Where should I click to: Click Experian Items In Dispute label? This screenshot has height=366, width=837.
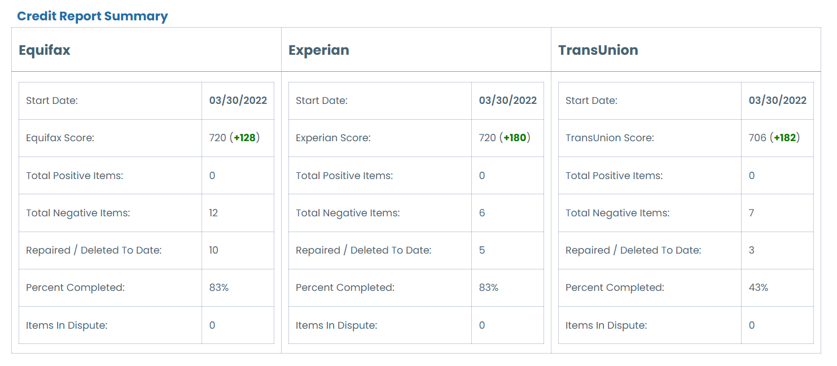[x=336, y=325]
